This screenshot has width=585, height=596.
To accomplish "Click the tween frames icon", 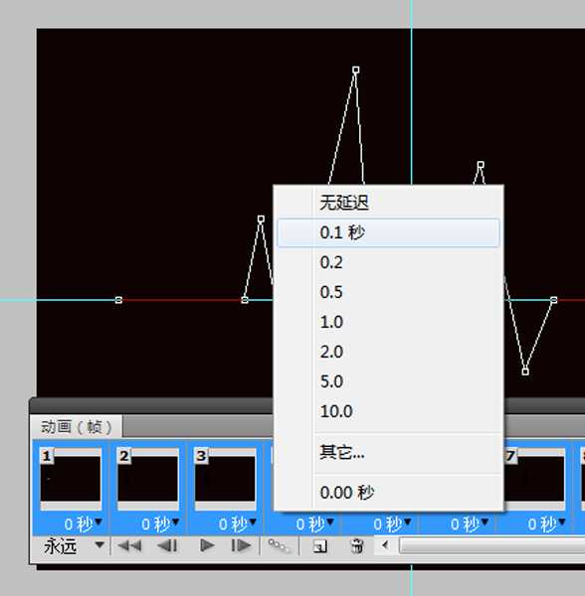I will click(x=279, y=546).
